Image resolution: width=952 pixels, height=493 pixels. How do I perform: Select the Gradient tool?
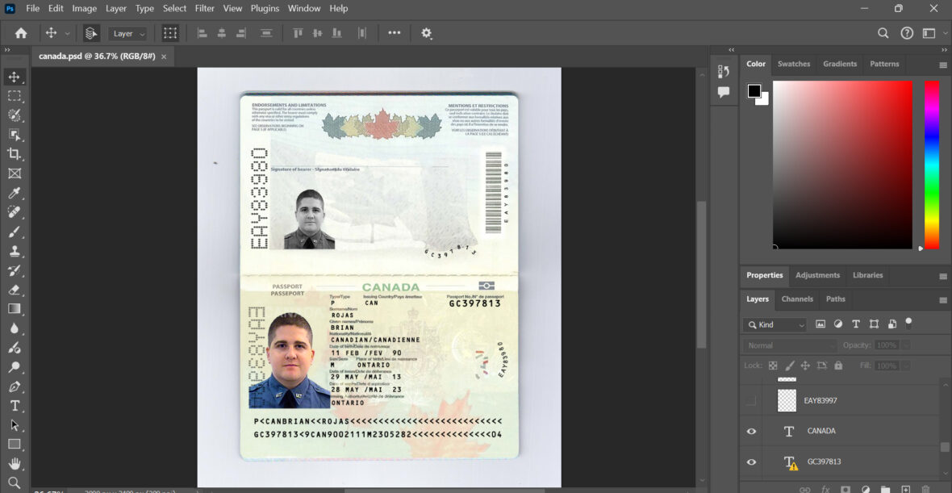click(x=14, y=308)
